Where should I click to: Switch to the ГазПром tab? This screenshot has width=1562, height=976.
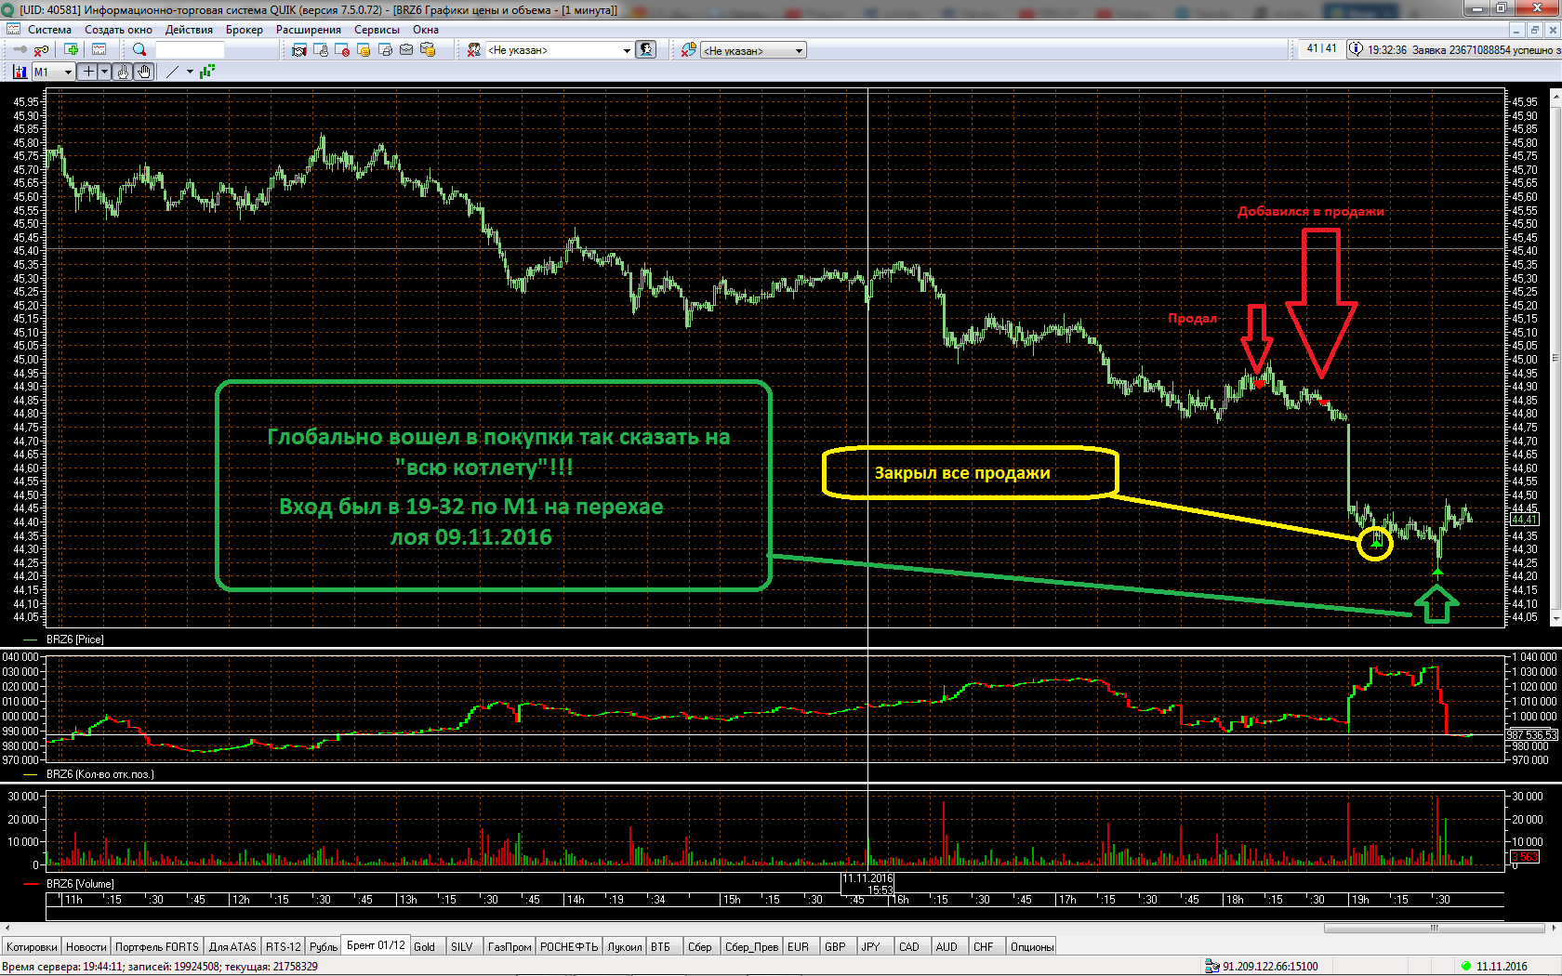(510, 947)
